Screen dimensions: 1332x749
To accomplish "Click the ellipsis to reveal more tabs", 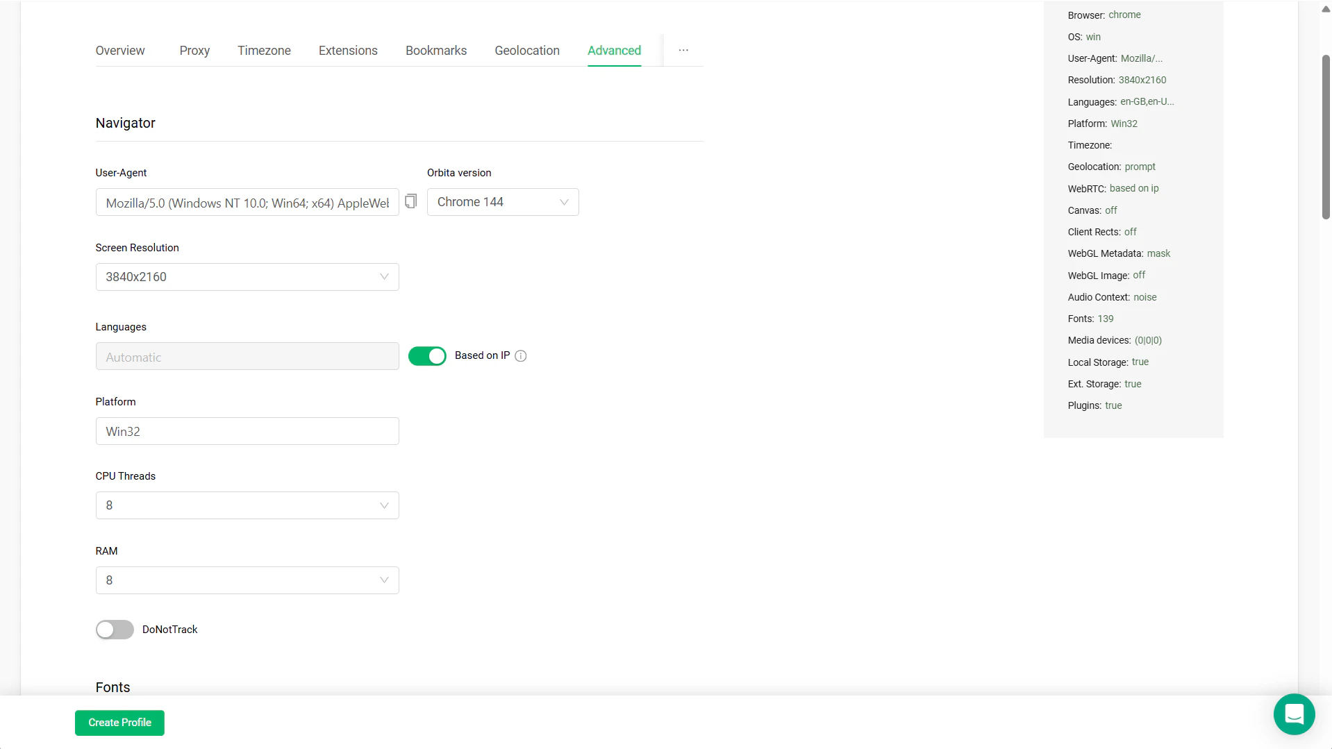I will tap(683, 50).
